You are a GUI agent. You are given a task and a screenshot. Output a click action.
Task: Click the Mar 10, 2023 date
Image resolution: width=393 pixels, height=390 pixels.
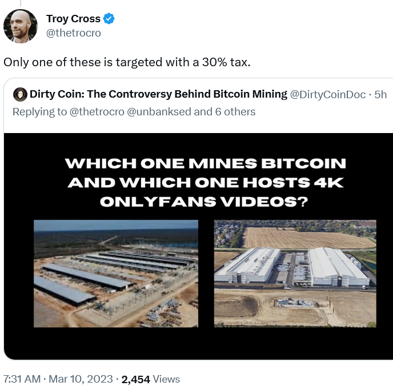(81, 379)
